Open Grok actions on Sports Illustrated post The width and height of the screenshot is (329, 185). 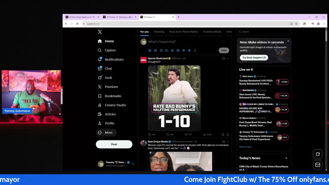pos(223,58)
